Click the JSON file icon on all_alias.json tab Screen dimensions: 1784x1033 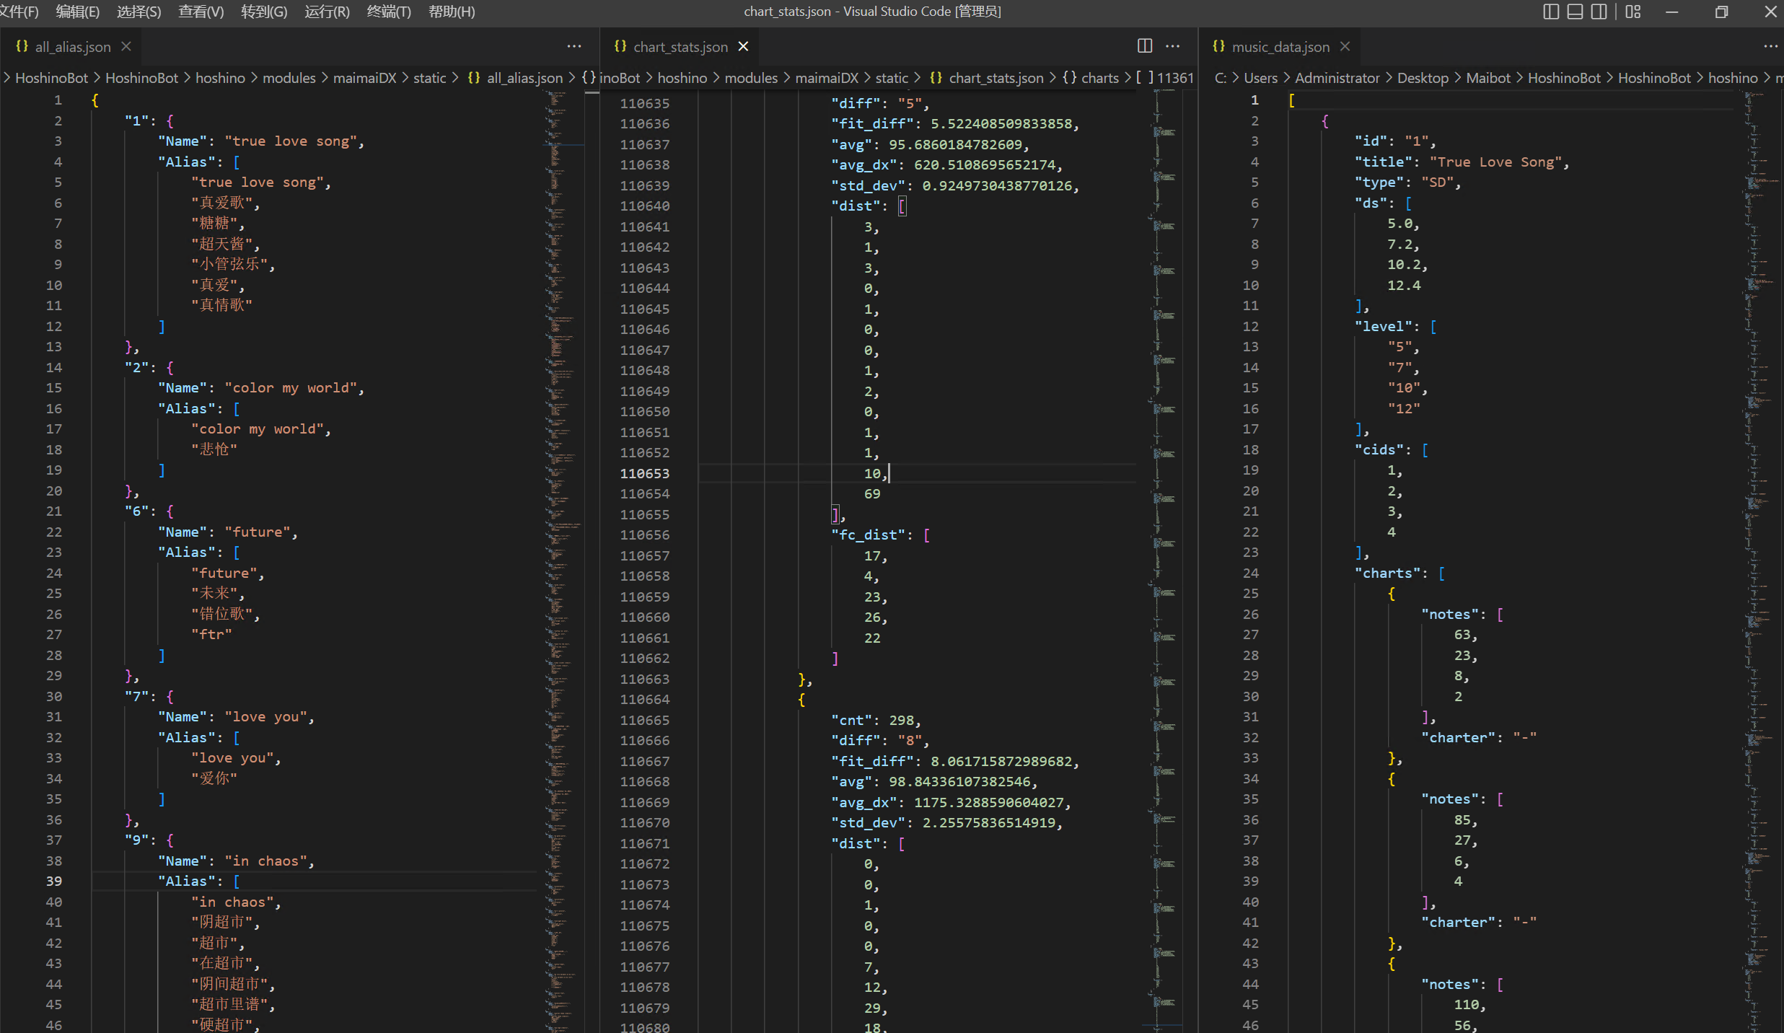[22, 46]
